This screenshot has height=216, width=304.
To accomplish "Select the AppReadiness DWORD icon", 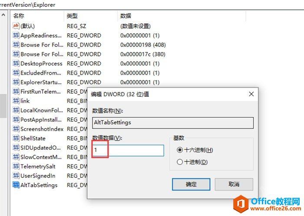I will coord(16,36).
